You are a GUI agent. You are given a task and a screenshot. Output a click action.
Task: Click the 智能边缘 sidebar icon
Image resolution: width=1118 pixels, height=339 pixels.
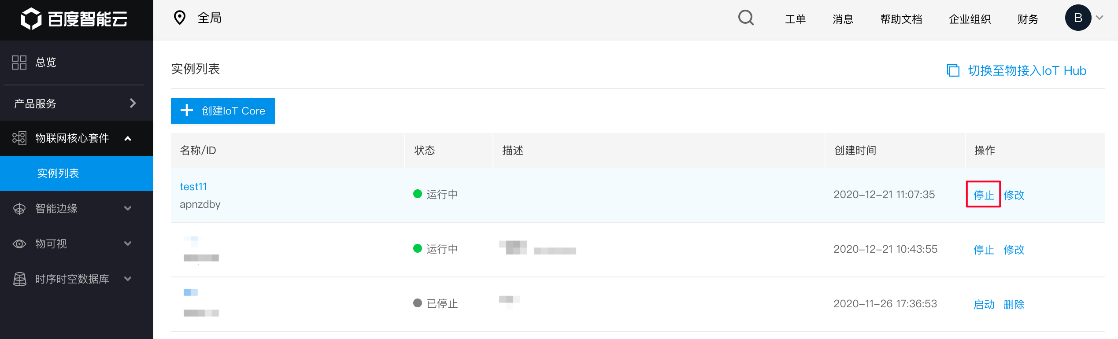[19, 209]
